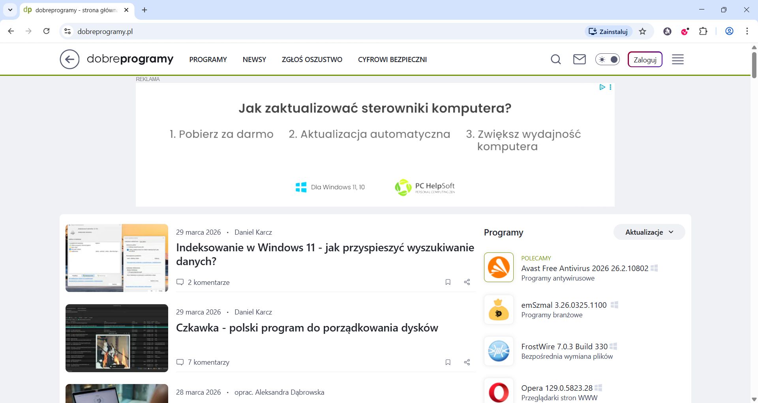Open FrostWire 7.0.3 Build 330 link
The image size is (758, 403).
564,347
